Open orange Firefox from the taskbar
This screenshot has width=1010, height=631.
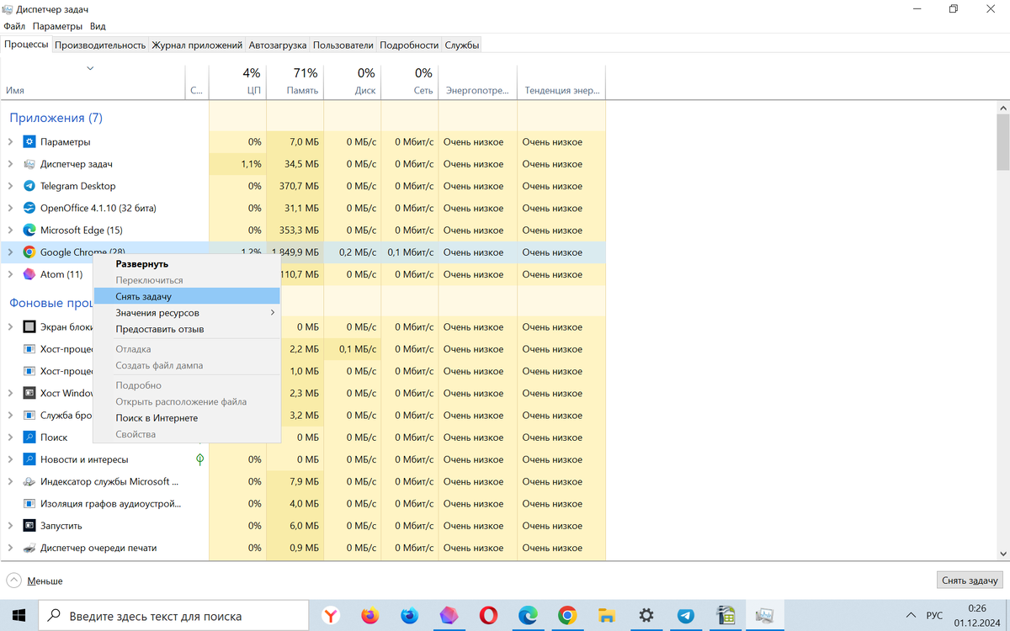pos(370,616)
